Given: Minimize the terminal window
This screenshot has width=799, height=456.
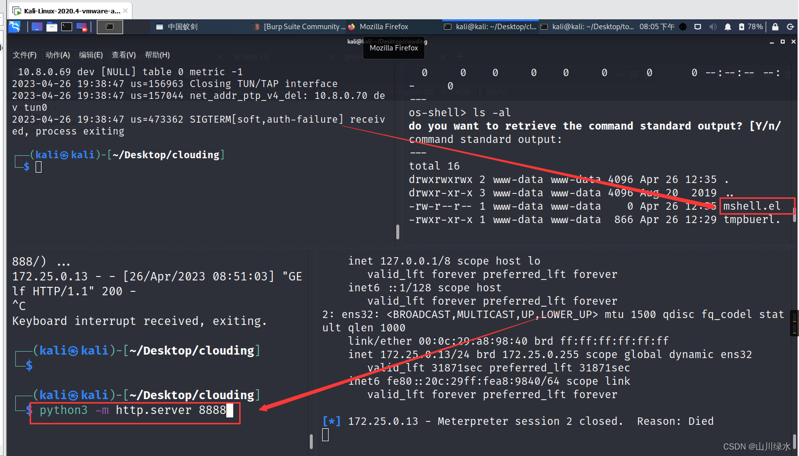Looking at the screenshot, I should 772,42.
